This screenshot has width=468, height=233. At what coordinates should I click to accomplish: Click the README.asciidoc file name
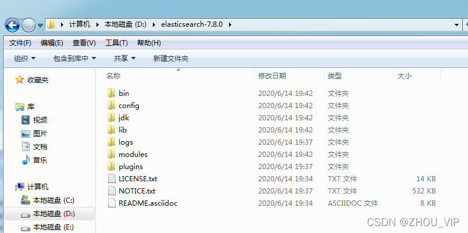[148, 203]
